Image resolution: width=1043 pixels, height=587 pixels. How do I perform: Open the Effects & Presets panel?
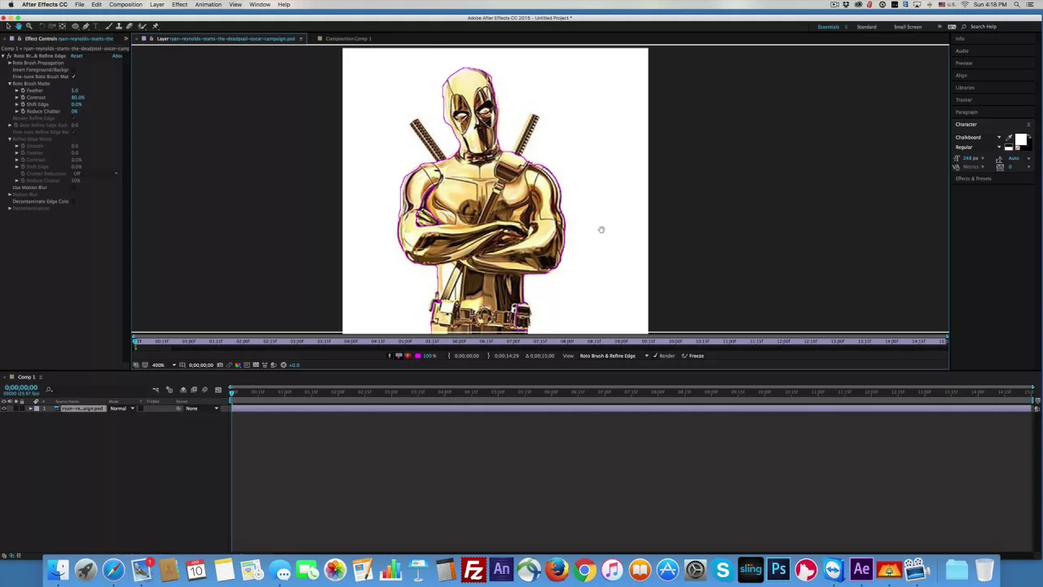(974, 179)
